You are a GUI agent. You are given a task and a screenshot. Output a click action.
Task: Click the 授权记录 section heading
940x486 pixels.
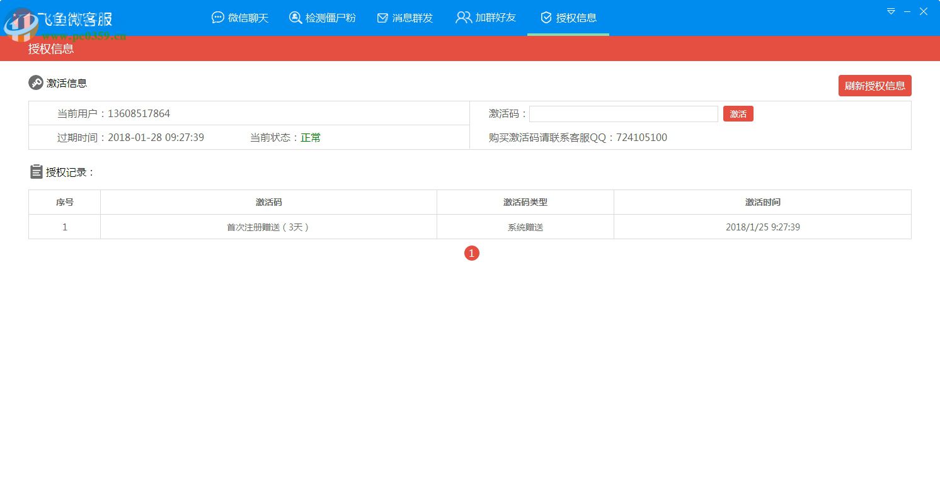(x=69, y=172)
